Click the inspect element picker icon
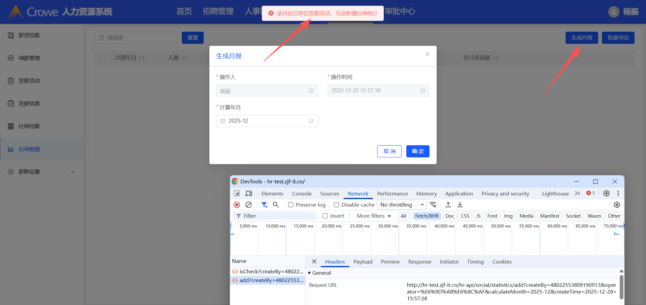 pos(237,193)
